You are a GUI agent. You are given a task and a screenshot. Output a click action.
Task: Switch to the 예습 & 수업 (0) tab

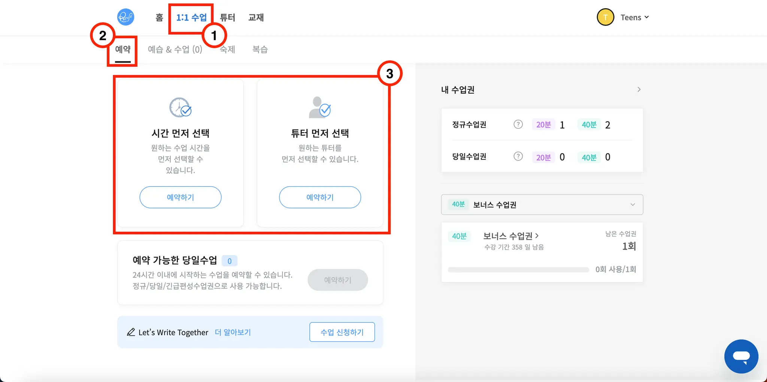(x=175, y=49)
